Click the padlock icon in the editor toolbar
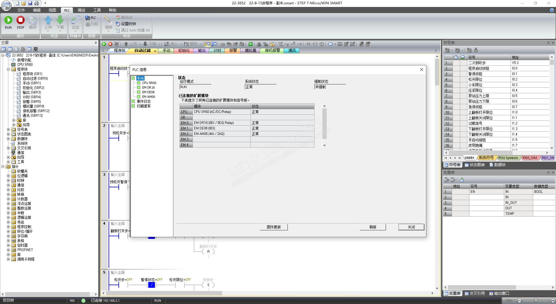The width and height of the screenshot is (556, 304). 259,44
